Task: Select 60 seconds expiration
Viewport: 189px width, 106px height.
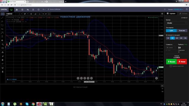Action: (172, 38)
